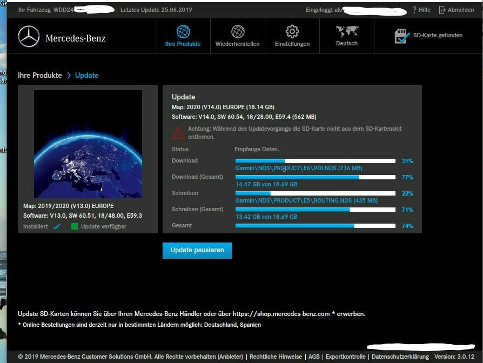The image size is (483, 363).
Task: Click the 'Ihr Fahrzeug' vehicle ID text
Action: click(x=46, y=10)
